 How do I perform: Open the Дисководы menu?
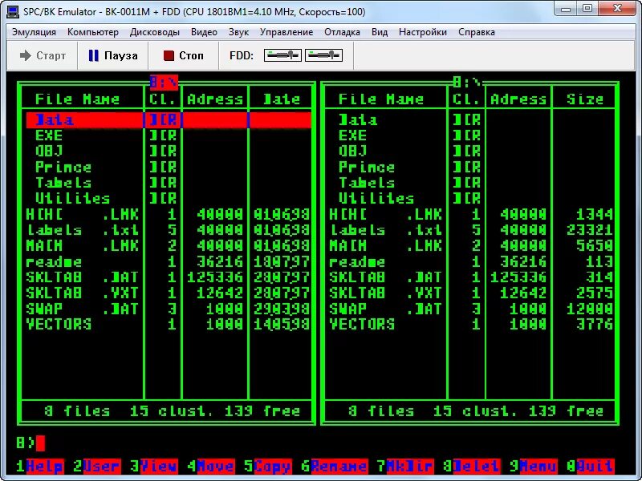click(155, 32)
